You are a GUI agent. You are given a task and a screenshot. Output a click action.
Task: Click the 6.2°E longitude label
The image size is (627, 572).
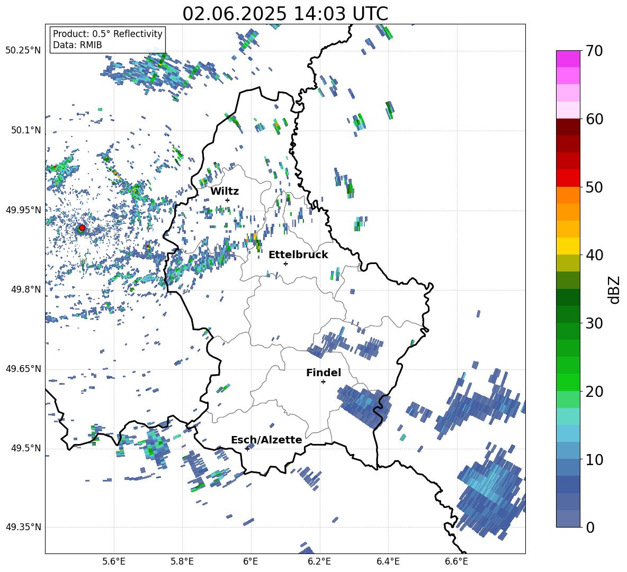[319, 561]
